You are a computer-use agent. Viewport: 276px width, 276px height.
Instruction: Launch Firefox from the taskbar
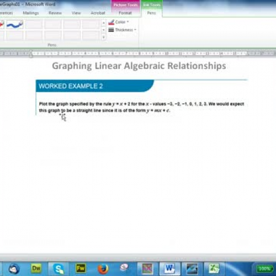103,269
